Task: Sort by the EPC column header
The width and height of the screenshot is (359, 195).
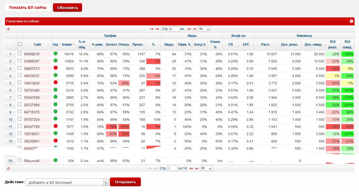Action: [246, 44]
